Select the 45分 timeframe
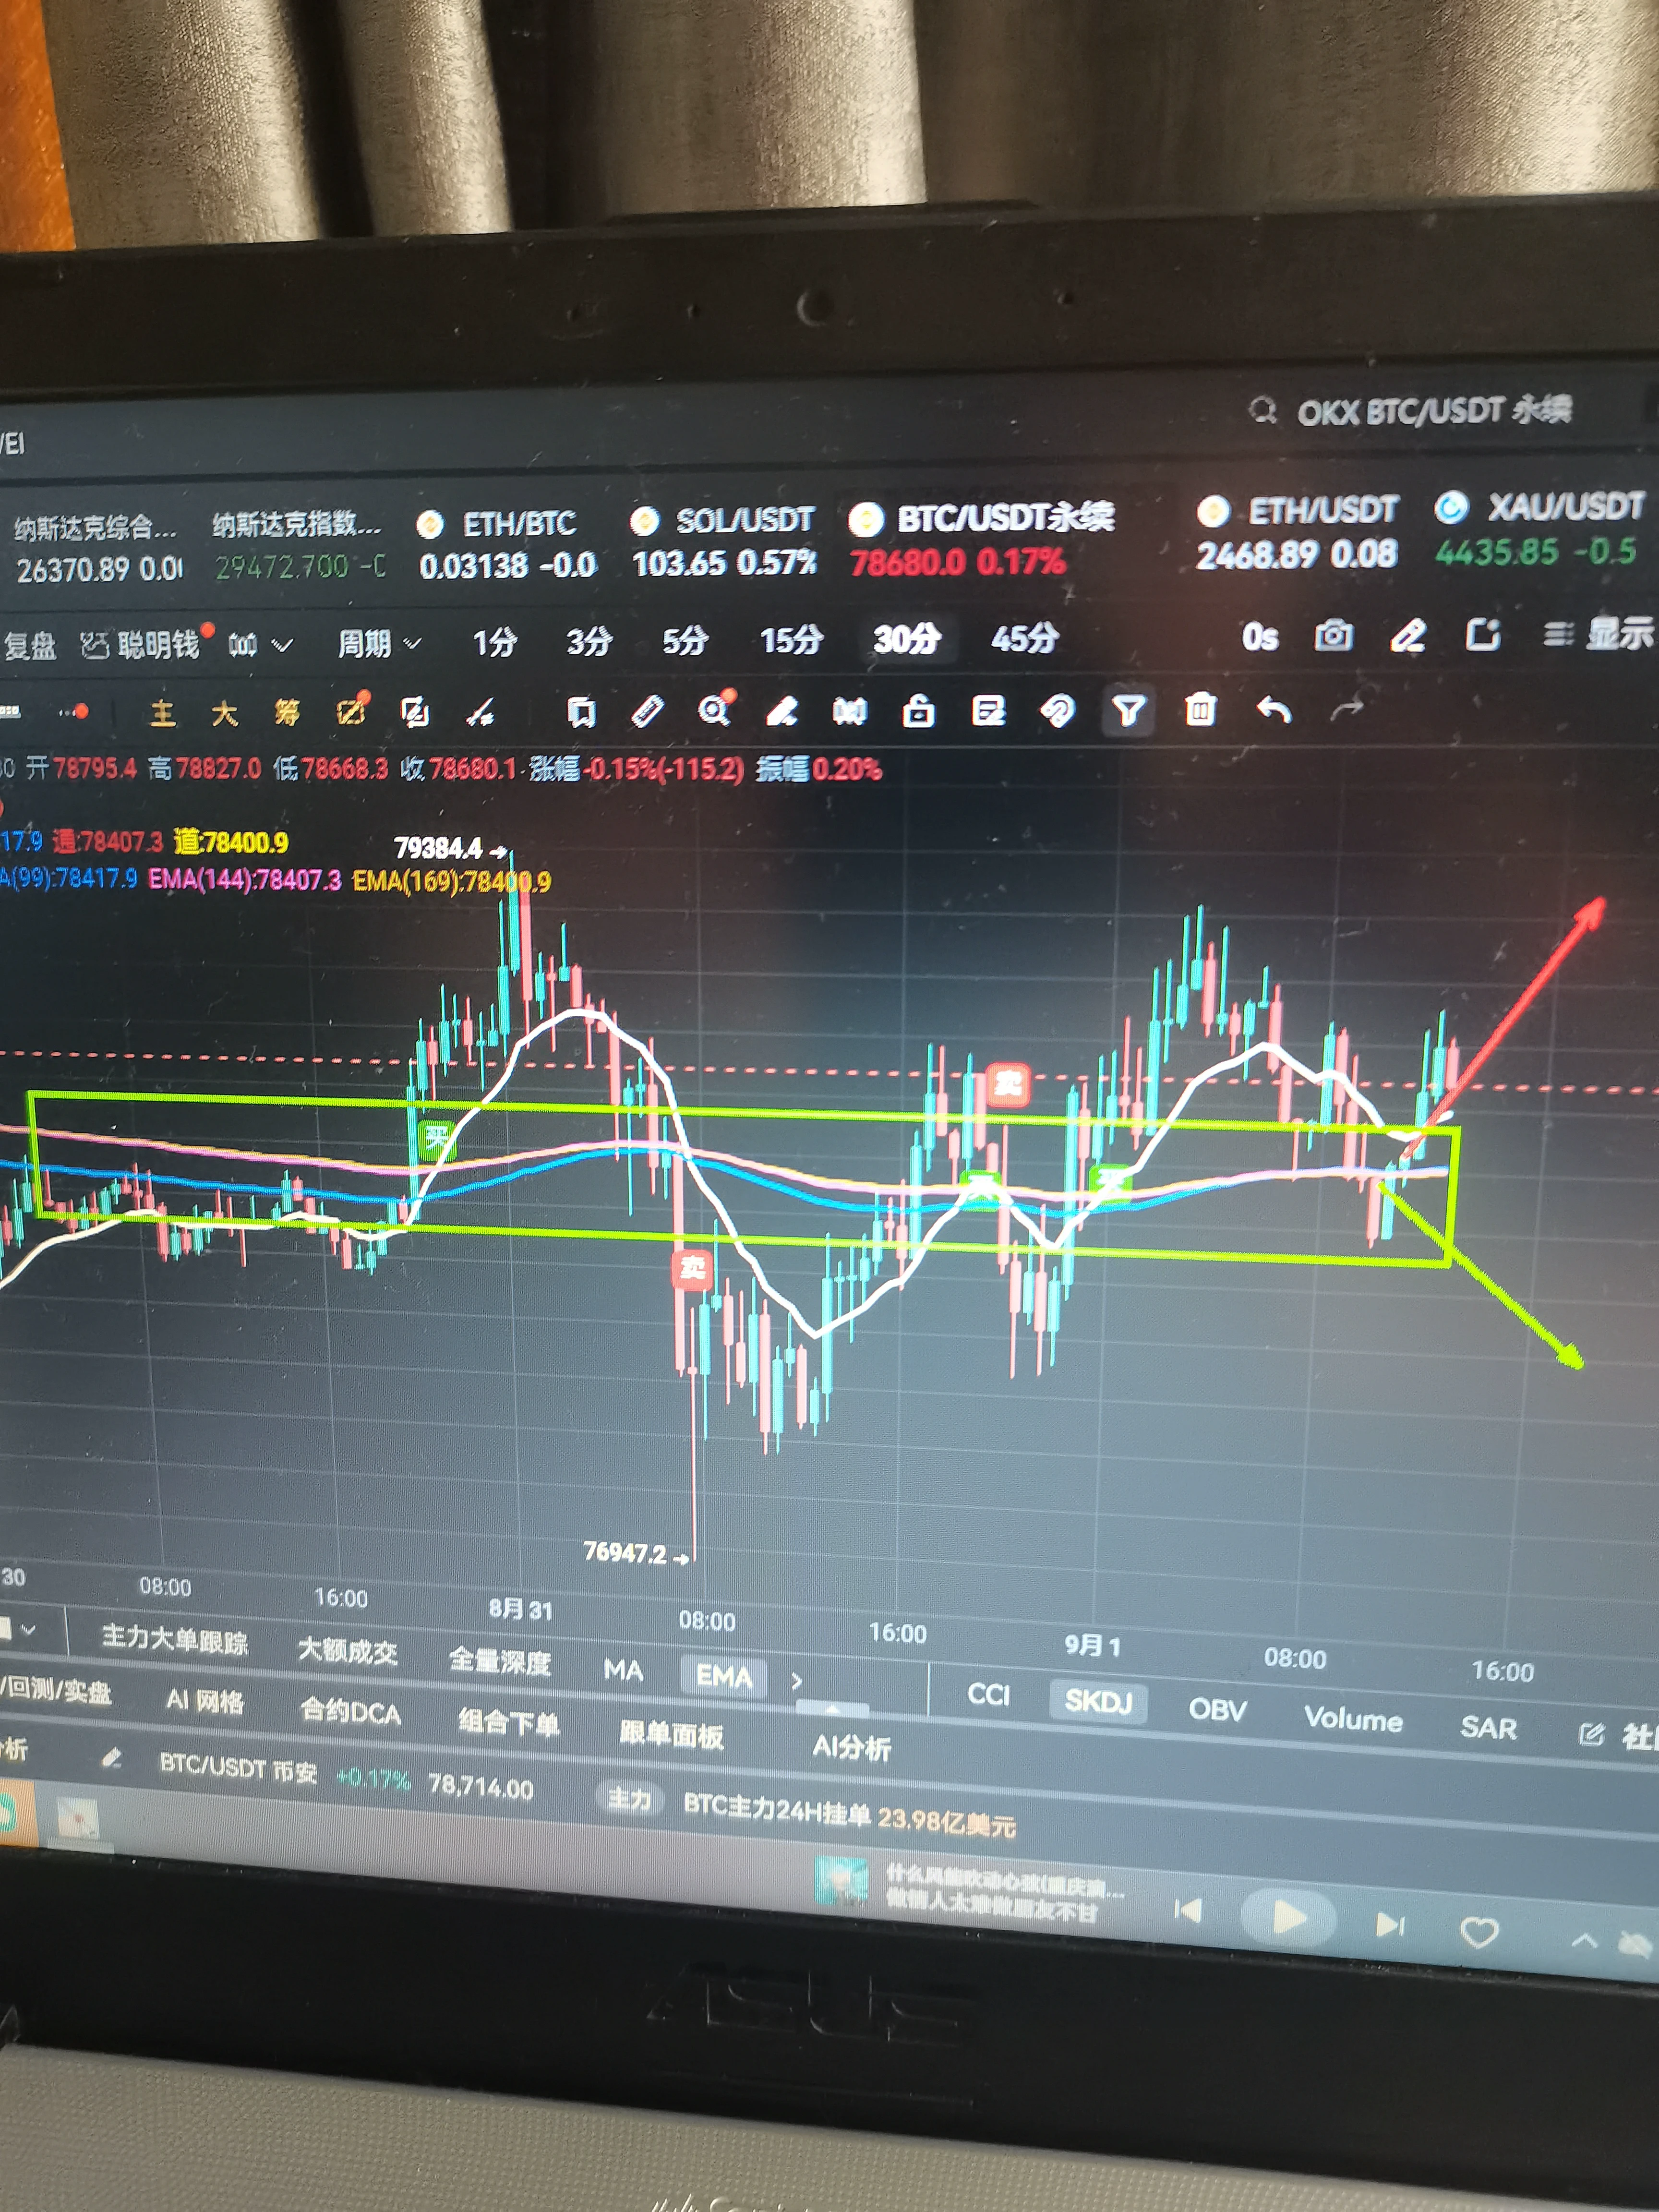1659x2212 pixels. pyautogui.click(x=1025, y=637)
